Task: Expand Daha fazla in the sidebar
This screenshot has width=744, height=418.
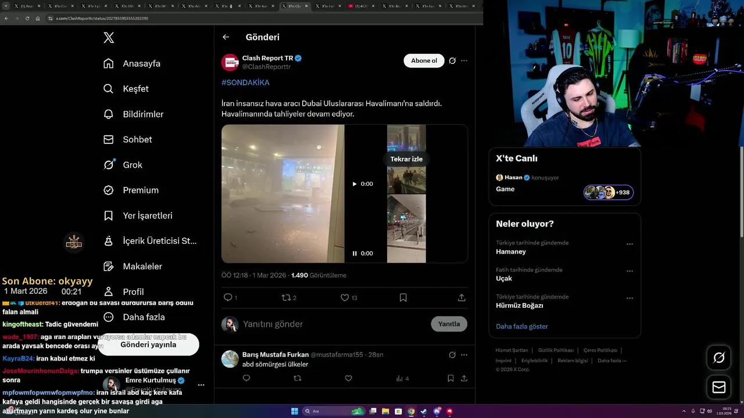Action: click(134, 317)
